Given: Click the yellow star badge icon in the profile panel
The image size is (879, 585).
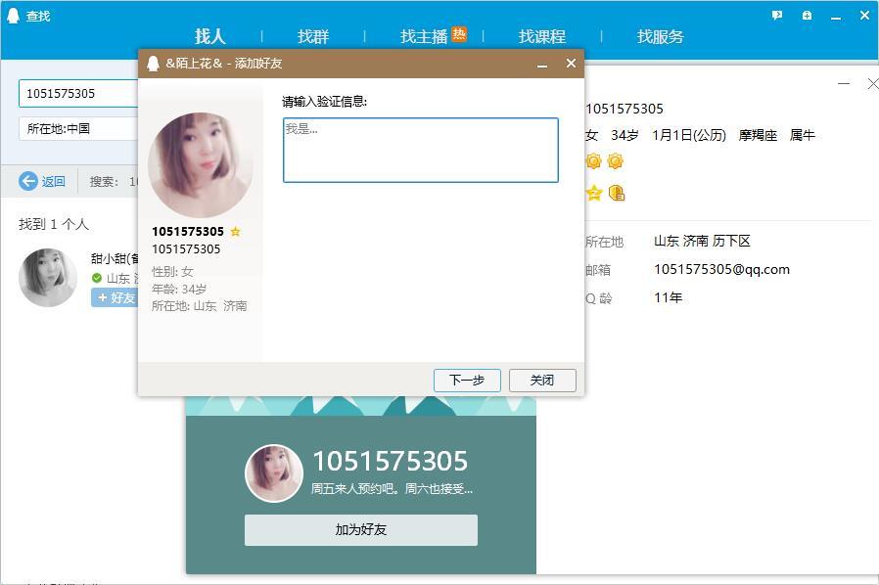Looking at the screenshot, I should 593,194.
